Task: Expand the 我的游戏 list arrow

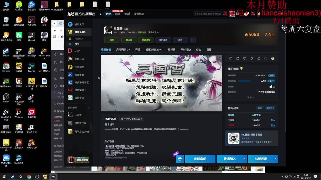Action: point(89,108)
